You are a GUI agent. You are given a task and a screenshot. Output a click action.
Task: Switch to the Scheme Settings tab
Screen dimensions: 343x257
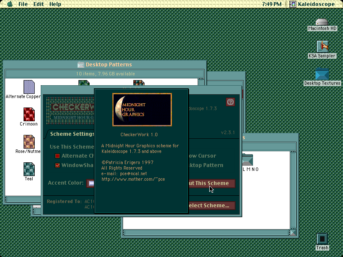coord(72,134)
